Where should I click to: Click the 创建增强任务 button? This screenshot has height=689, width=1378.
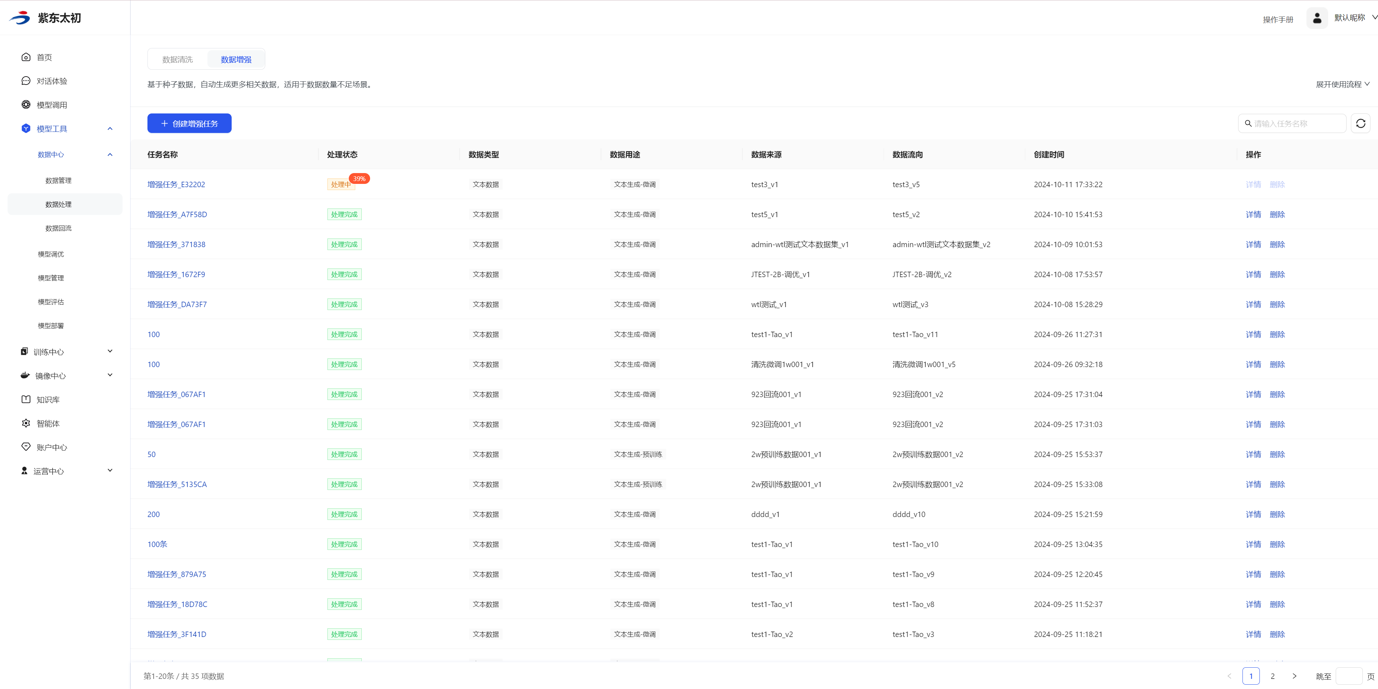[x=189, y=124]
